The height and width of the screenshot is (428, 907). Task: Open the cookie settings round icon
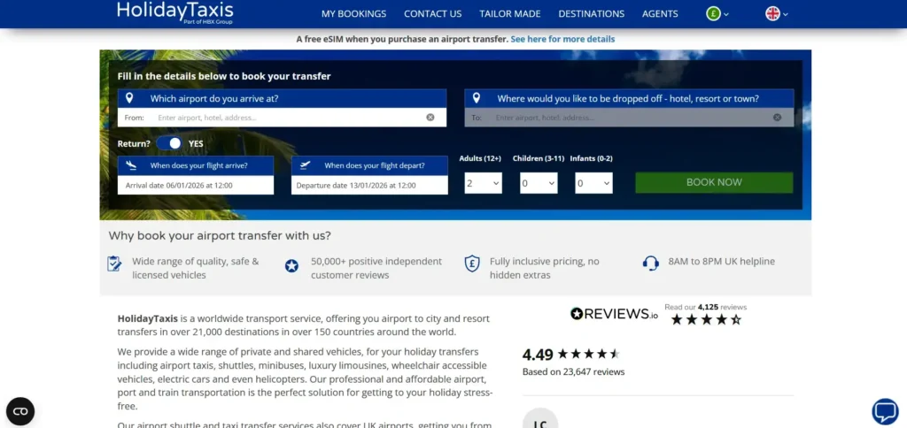[20, 411]
